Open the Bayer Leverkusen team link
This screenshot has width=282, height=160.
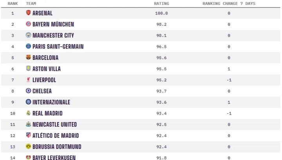[54, 157]
